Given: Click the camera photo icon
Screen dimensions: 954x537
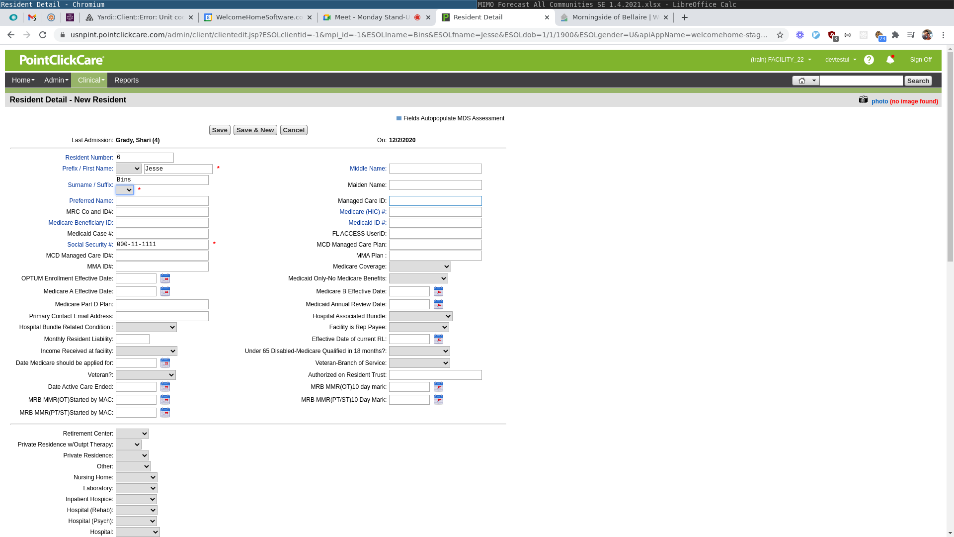Looking at the screenshot, I should (863, 100).
